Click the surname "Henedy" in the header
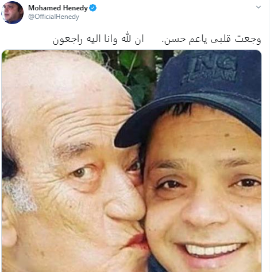Screen dimensions: 274x272 coord(75,8)
